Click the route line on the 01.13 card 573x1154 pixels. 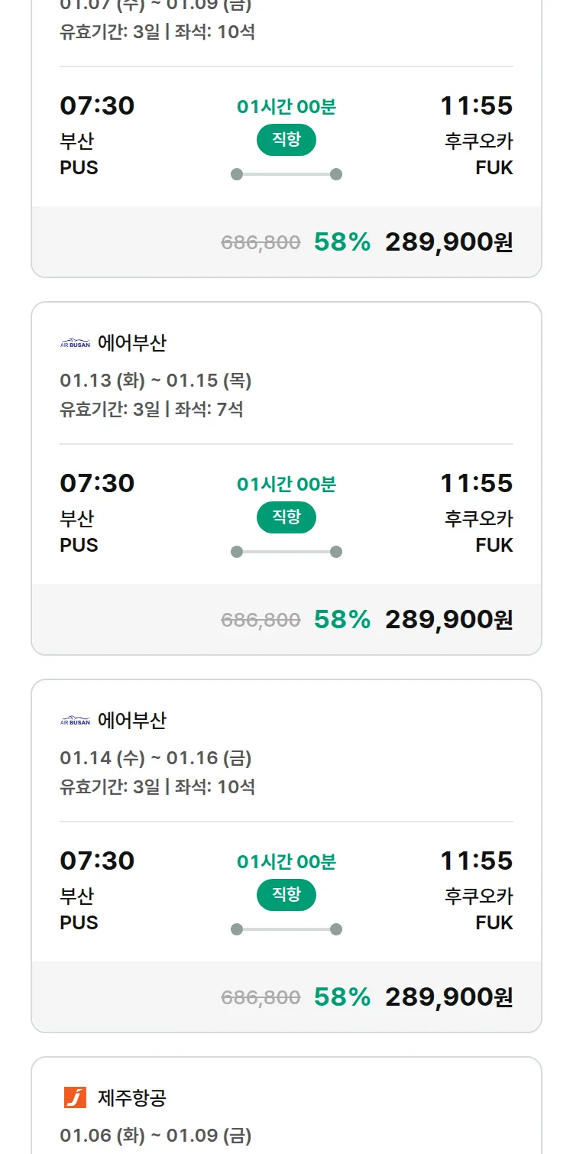click(286, 552)
